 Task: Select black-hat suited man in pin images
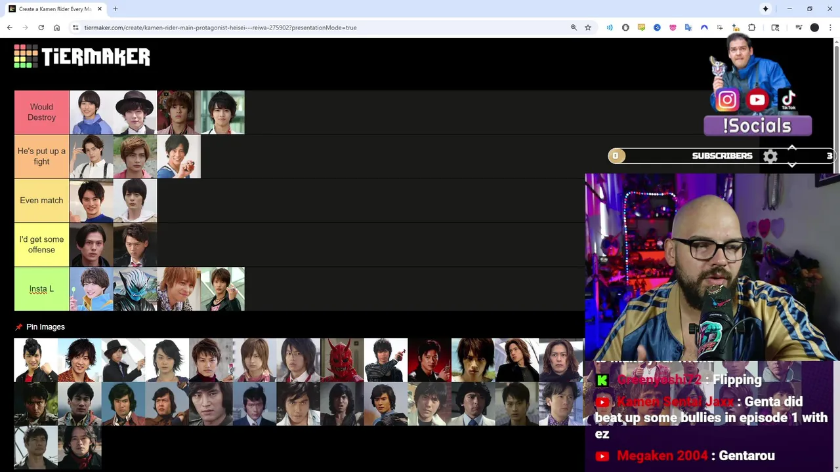coord(123,360)
